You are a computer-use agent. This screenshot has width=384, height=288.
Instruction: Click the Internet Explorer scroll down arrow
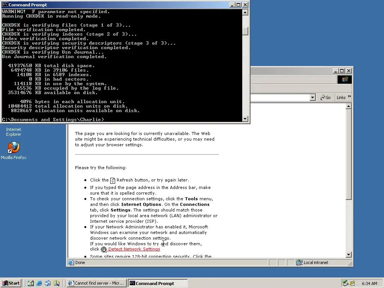click(348, 255)
